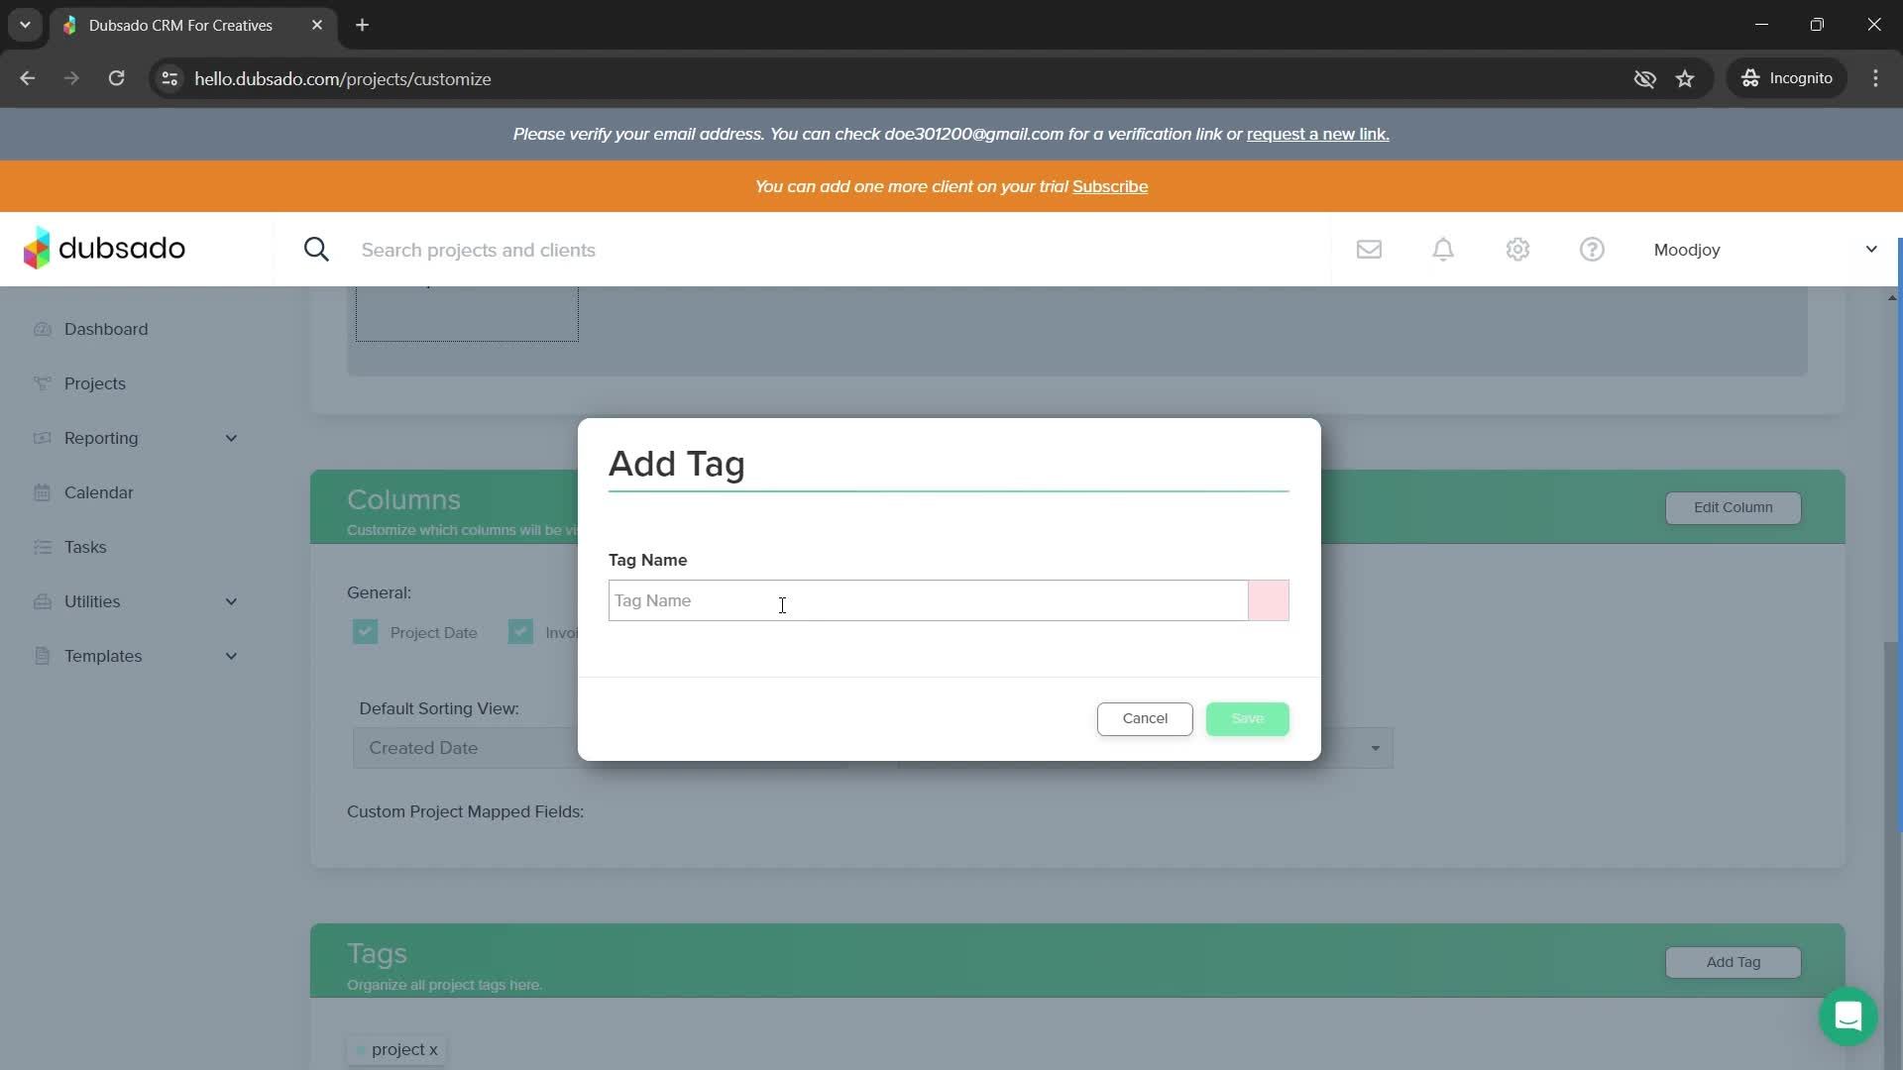Click the search magnifier icon

click(x=316, y=250)
